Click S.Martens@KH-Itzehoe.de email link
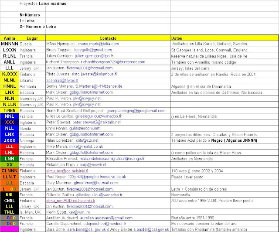This screenshot has width=279, height=232. point(99,86)
